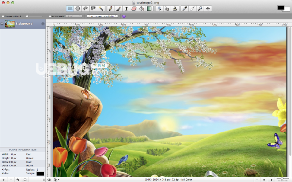The image size is (292, 182).
Task: Click the flatten layers icon in layer panel footer
Action: (25, 180)
